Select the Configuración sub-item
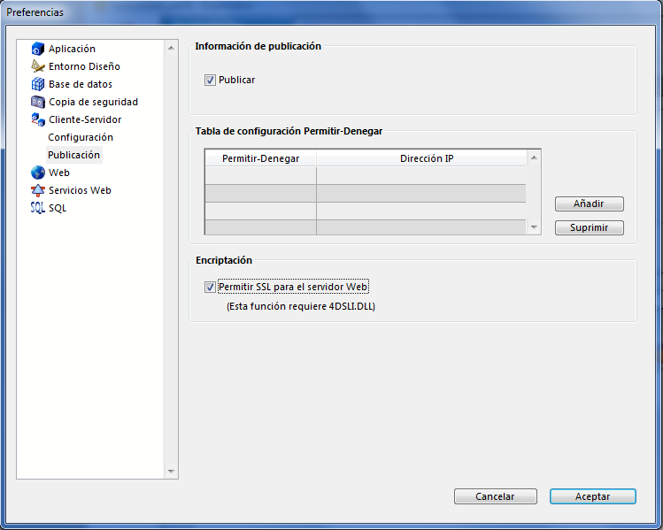Image resolution: width=663 pixels, height=530 pixels. pos(81,137)
